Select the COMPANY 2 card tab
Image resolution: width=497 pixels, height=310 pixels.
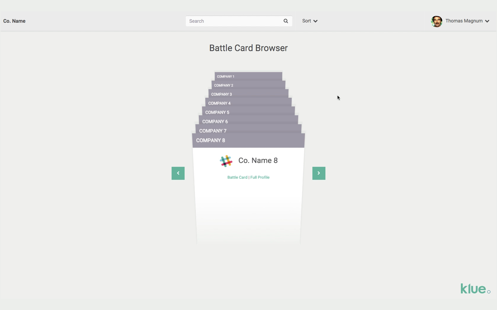[248, 85]
